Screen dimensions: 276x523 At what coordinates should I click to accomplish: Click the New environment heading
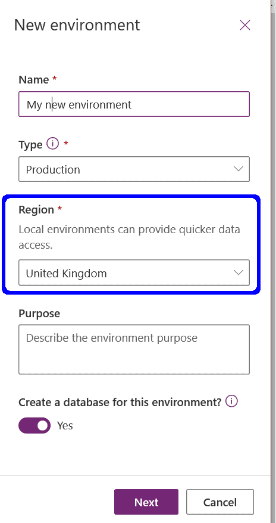[77, 26]
